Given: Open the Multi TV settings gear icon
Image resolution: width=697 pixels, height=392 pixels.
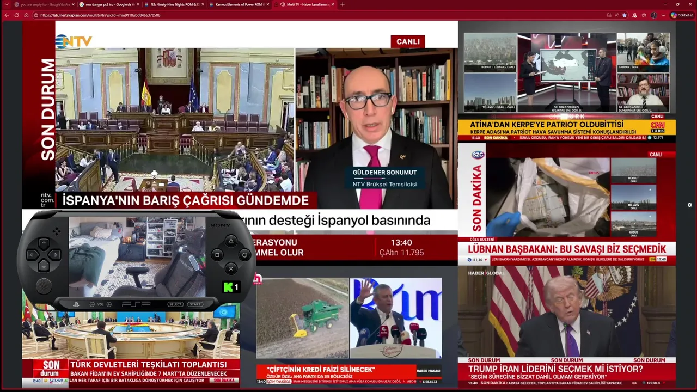Looking at the screenshot, I should coord(690,205).
